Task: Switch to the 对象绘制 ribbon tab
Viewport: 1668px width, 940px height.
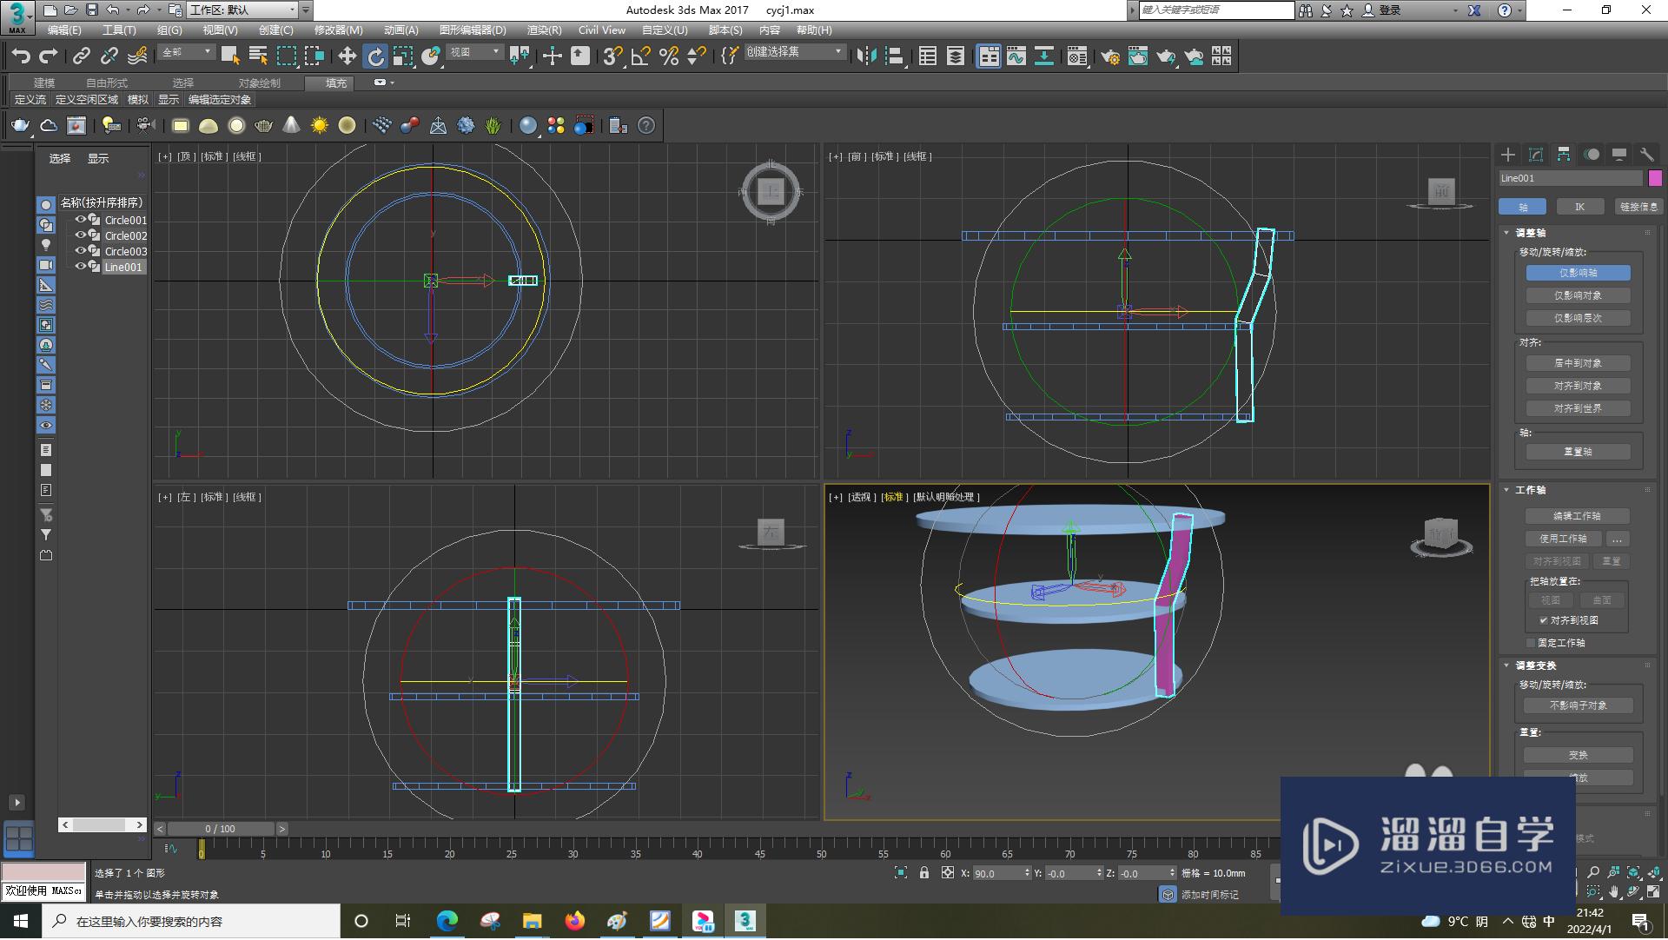Action: 260,83
